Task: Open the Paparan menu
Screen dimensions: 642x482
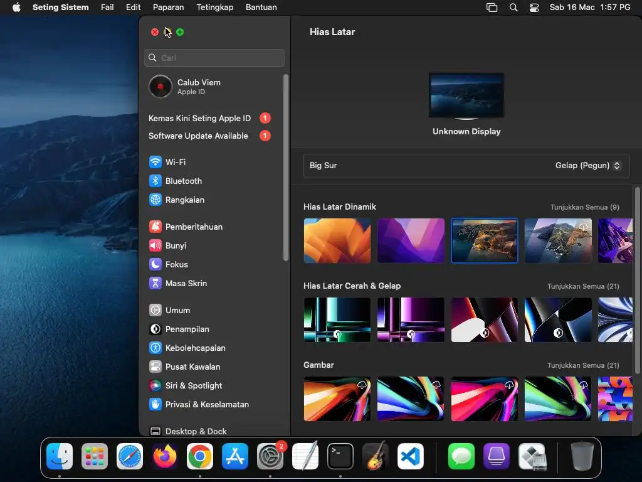Action: pyautogui.click(x=168, y=8)
